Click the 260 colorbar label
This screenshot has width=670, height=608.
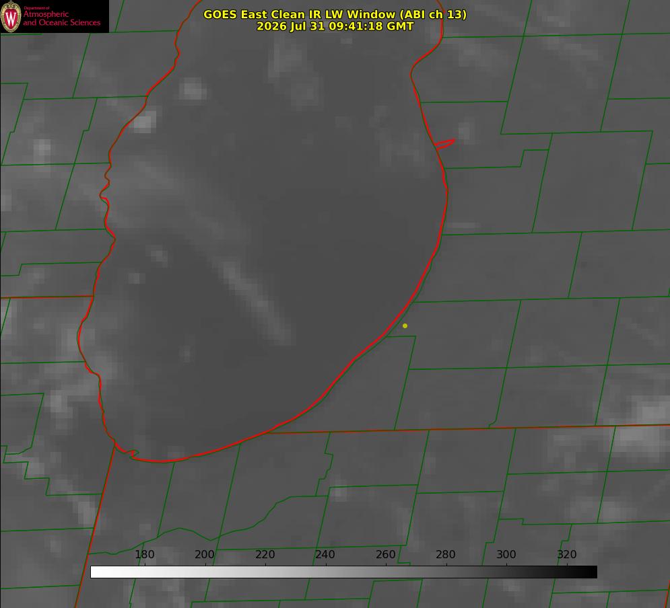pyautogui.click(x=385, y=554)
